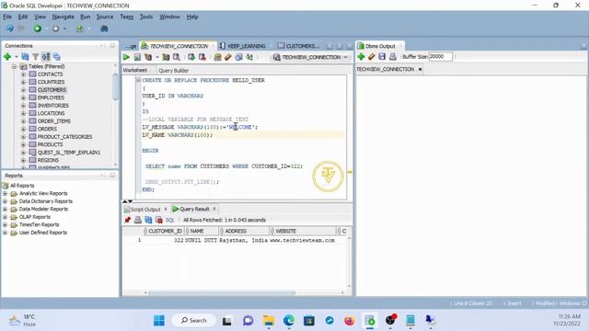Image resolution: width=589 pixels, height=331 pixels.
Task: Expand the EMPLOYEES table node
Action: pyautogui.click(x=23, y=97)
